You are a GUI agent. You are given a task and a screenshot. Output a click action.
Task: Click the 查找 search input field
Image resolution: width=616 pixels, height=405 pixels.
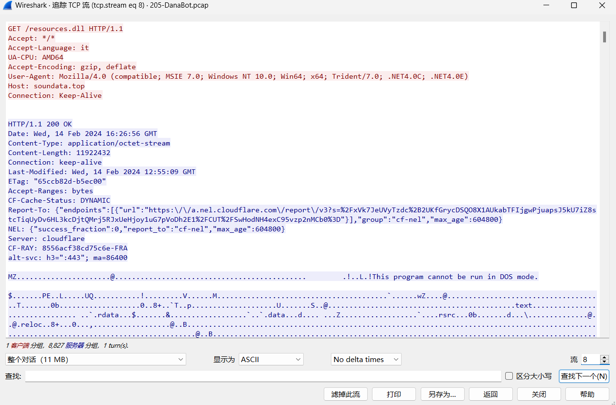coord(263,376)
